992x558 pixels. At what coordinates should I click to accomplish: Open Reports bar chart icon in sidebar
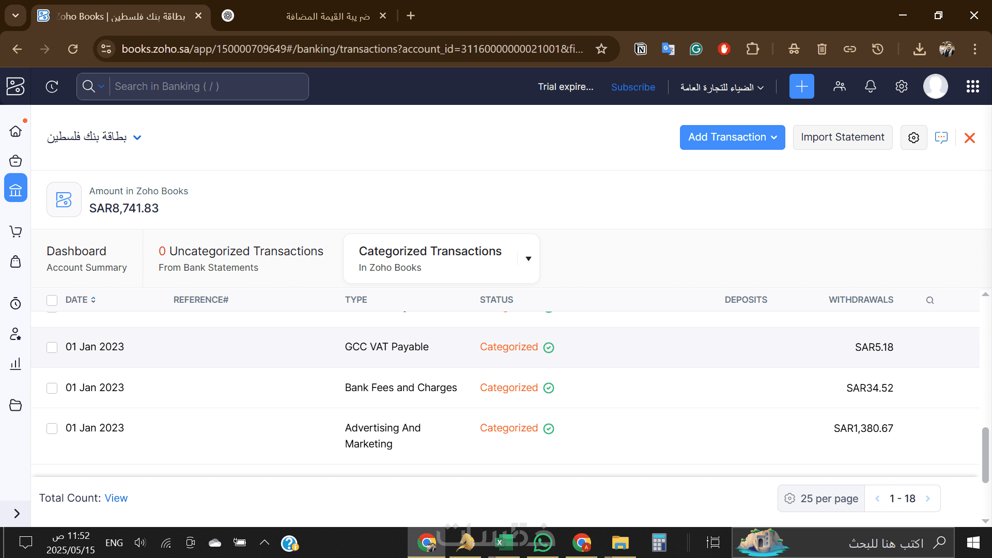coord(16,364)
